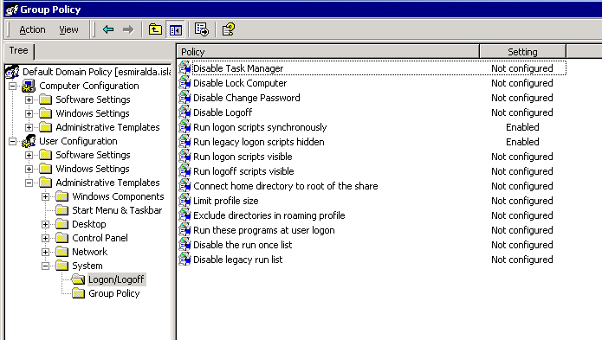This screenshot has width=602, height=340.
Task: Click the Export List toolbar icon
Action: (201, 29)
